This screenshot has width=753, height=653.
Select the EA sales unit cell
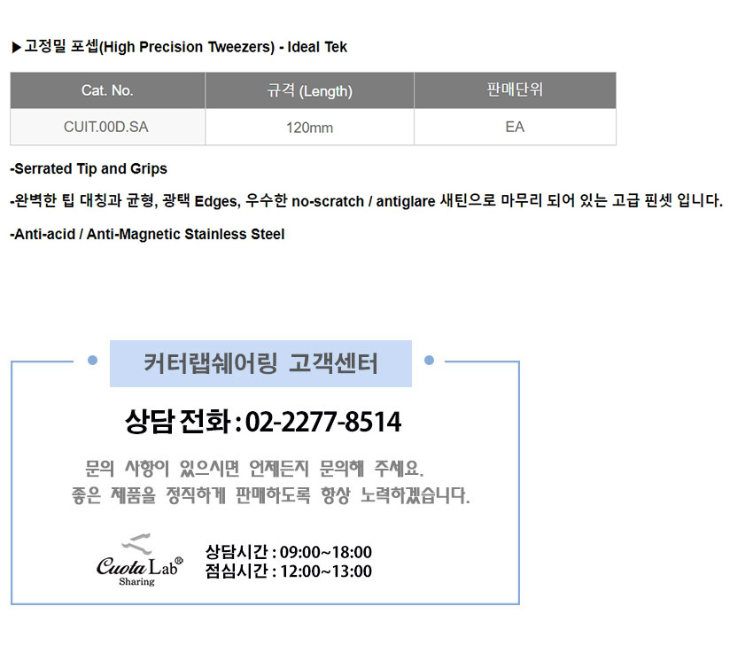pos(515,127)
